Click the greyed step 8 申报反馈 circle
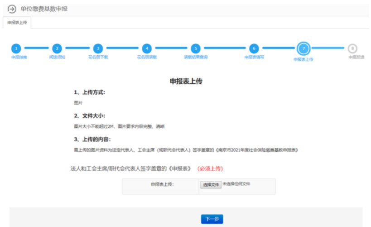 click(x=352, y=48)
